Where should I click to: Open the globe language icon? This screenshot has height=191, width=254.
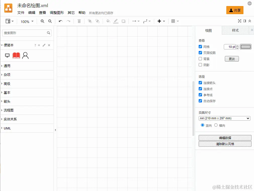point(249,4)
